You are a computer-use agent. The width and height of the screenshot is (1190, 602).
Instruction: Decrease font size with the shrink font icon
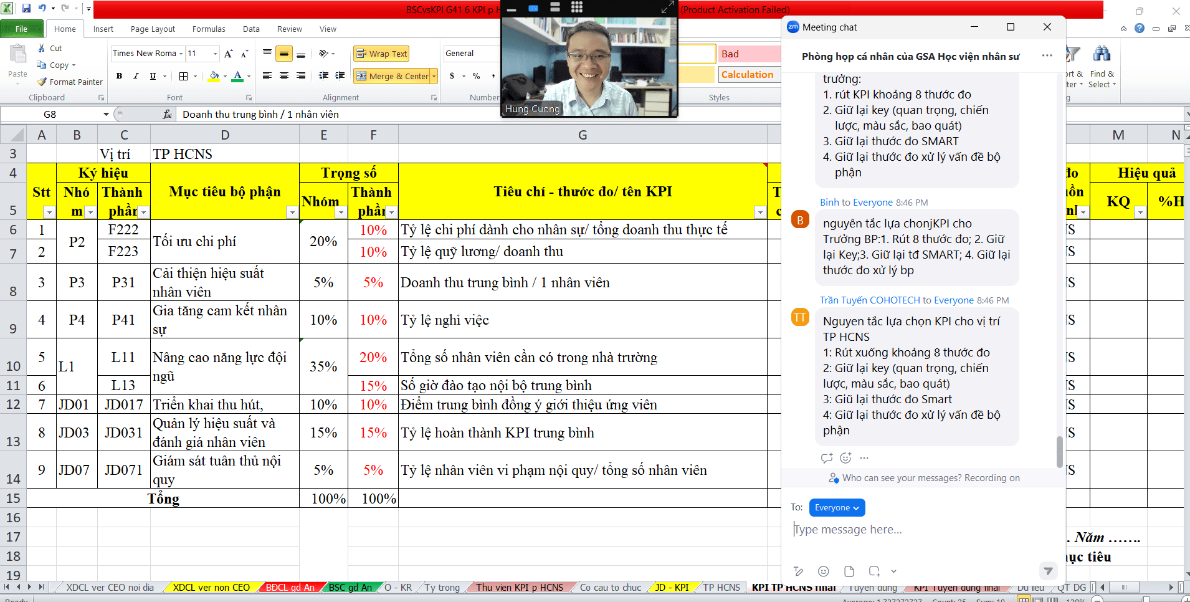pos(244,54)
